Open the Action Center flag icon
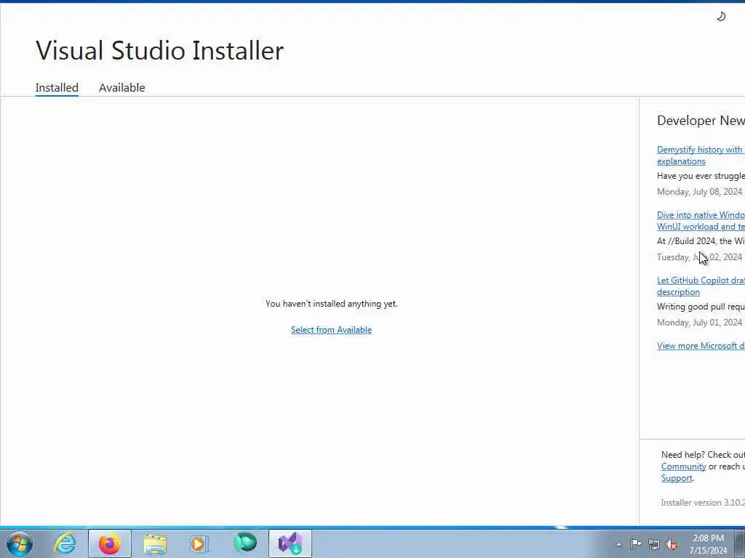The image size is (745, 558). pyautogui.click(x=636, y=544)
